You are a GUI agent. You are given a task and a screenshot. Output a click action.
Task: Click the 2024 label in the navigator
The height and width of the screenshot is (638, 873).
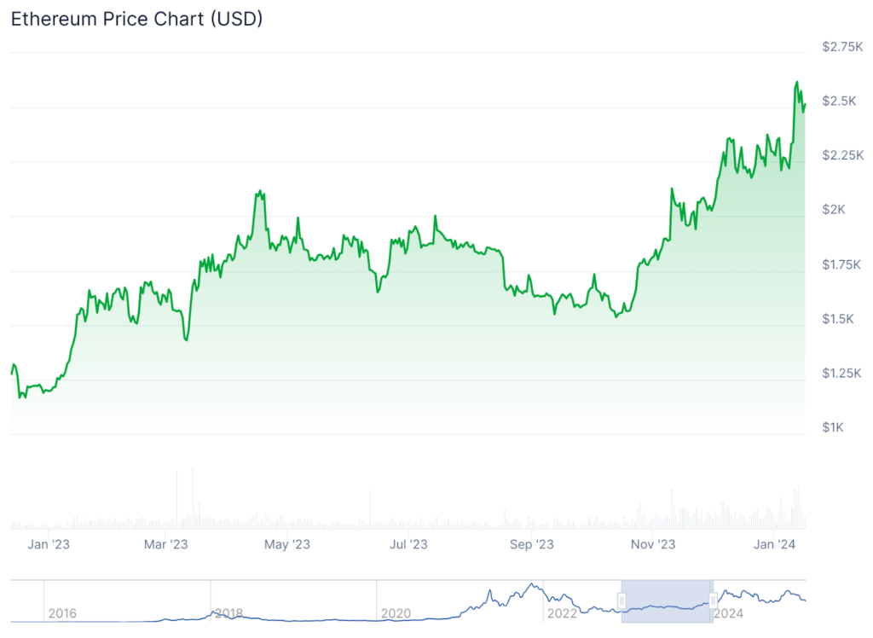tap(728, 613)
